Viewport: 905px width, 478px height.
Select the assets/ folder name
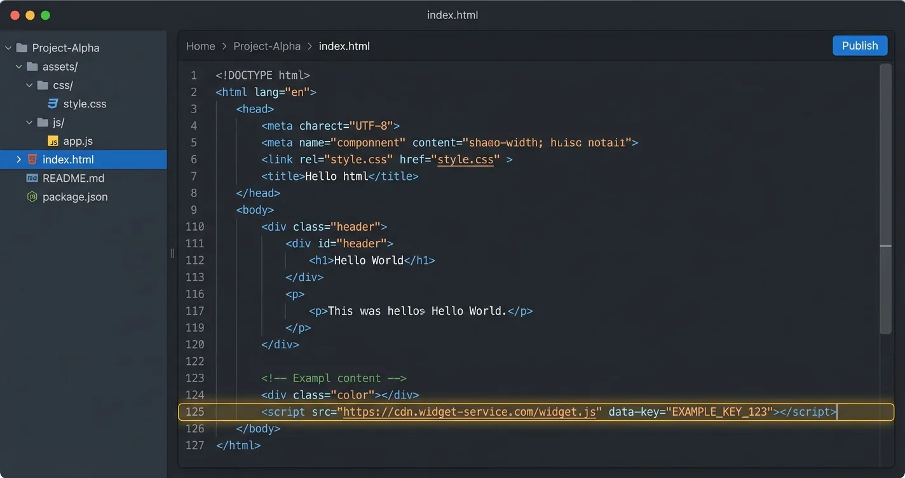pos(60,66)
